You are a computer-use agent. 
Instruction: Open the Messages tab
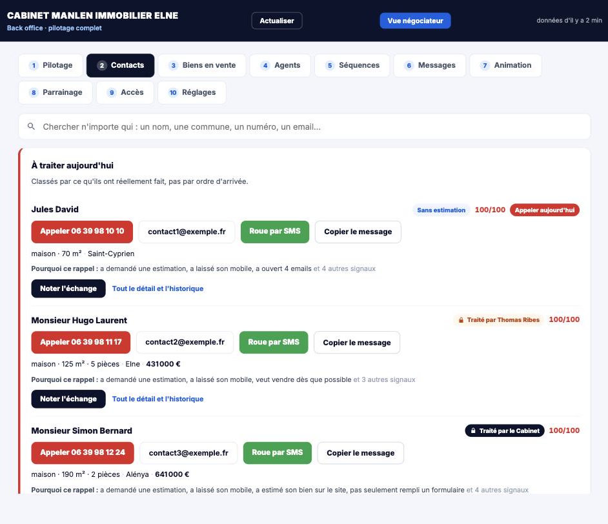430,65
